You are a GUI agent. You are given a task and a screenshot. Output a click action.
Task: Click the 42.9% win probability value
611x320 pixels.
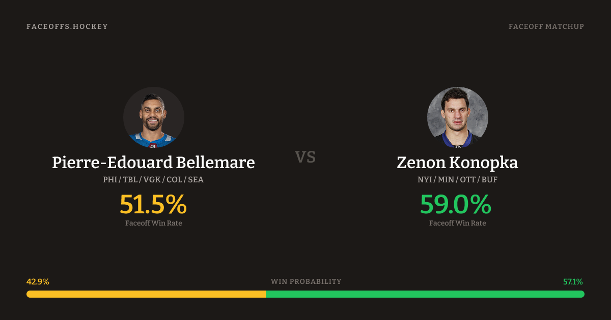(x=38, y=281)
